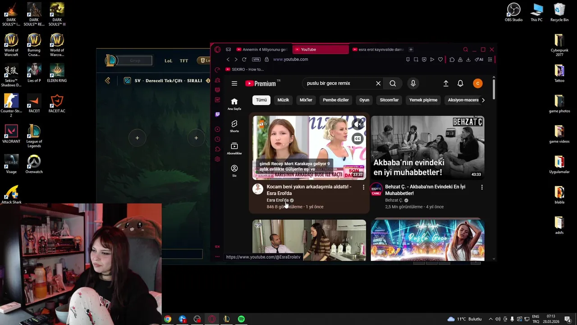This screenshot has height=325, width=577.
Task: Select the Oyun filter chip
Action: [x=364, y=100]
